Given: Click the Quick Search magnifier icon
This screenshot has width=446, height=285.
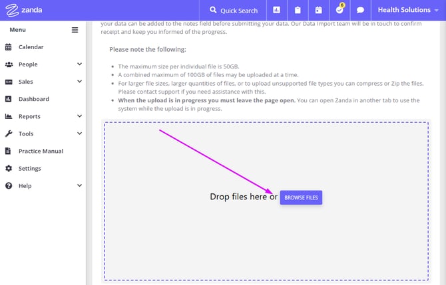Looking at the screenshot, I should (x=213, y=10).
